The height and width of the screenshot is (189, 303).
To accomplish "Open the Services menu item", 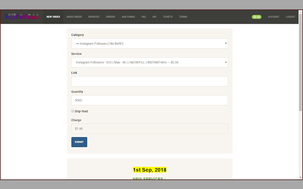I will click(94, 17).
